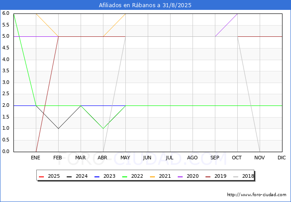Click the red 2025 legend swatch
Screen dimensions: 291x202
coord(41,176)
